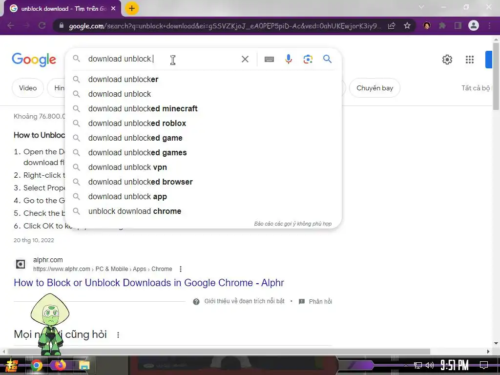
Task: Go to Google logo homepage
Action: point(34,60)
